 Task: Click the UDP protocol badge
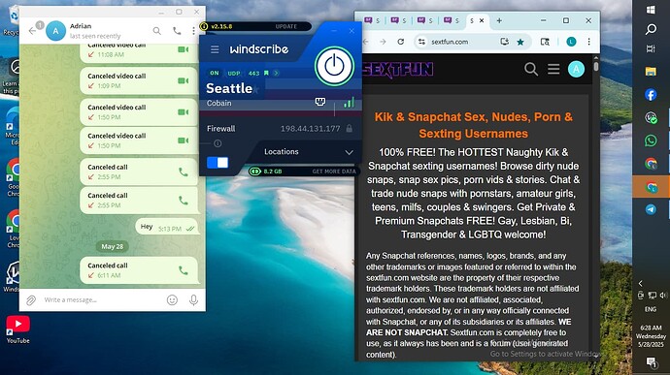pyautogui.click(x=234, y=74)
